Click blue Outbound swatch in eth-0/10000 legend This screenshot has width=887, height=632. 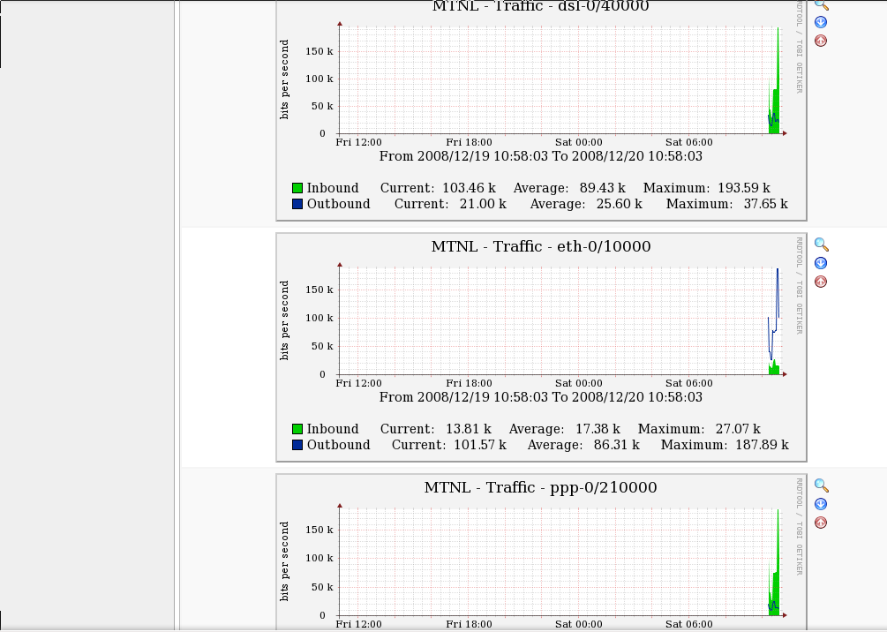297,445
